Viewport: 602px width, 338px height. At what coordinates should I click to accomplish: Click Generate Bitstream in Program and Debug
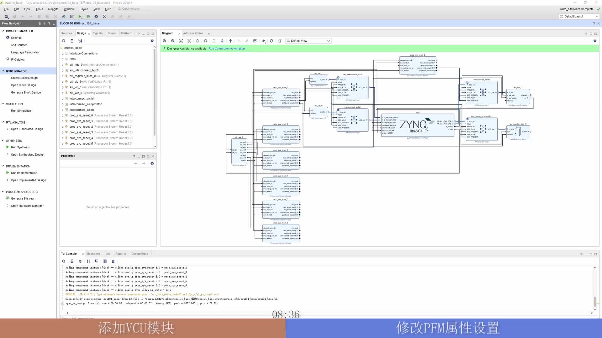tap(23, 198)
